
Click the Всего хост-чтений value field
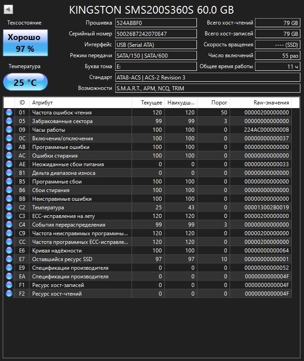[x=278, y=23]
